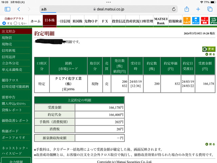Open the 投資信託 tab
Image resolution: width=217 pixels, height=163 pixels.
pos(119,21)
